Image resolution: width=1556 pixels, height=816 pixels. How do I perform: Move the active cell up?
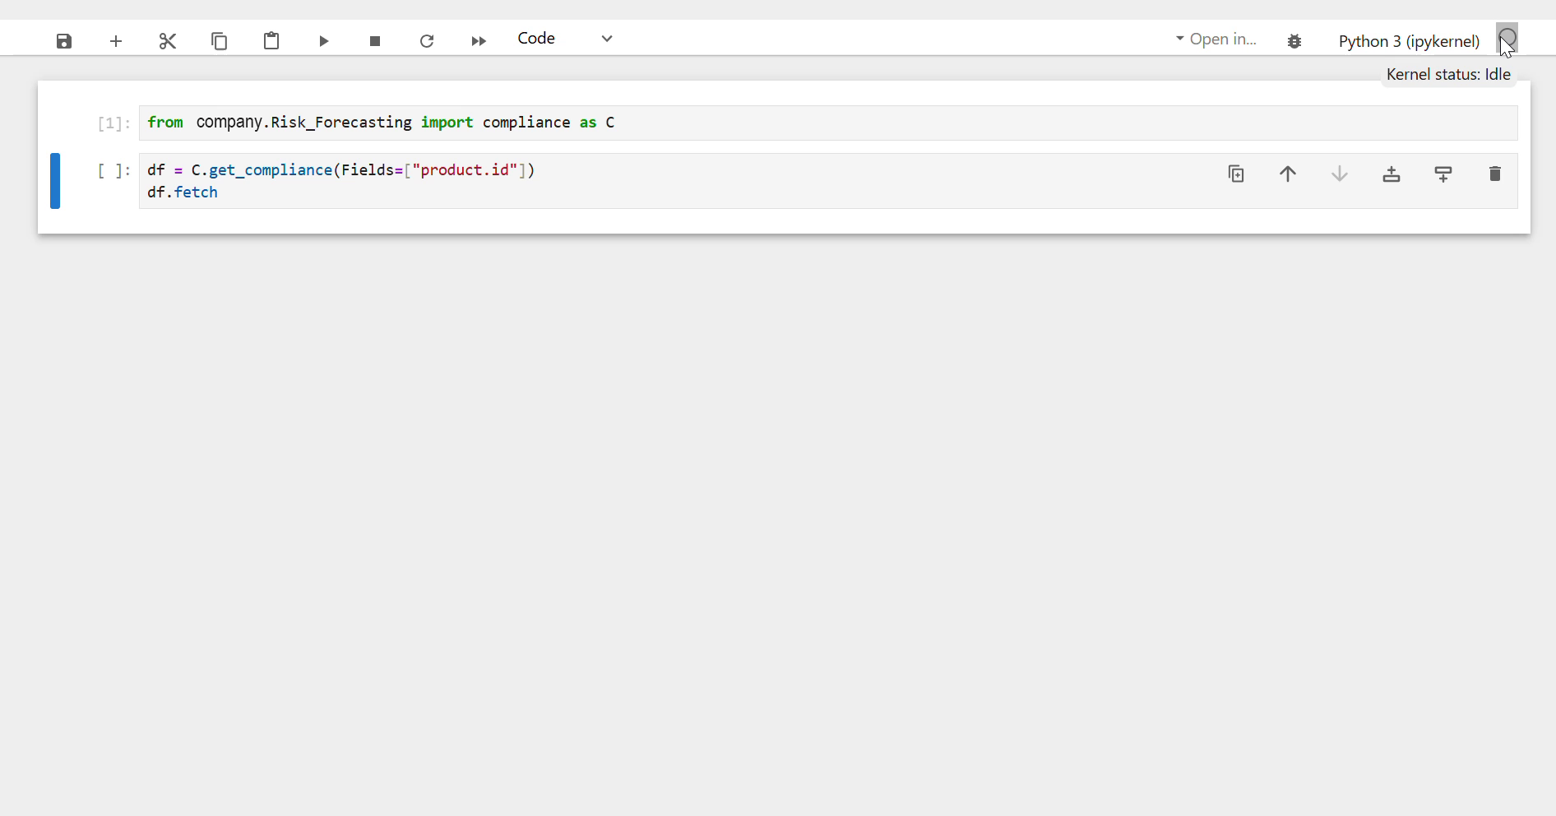click(x=1288, y=174)
